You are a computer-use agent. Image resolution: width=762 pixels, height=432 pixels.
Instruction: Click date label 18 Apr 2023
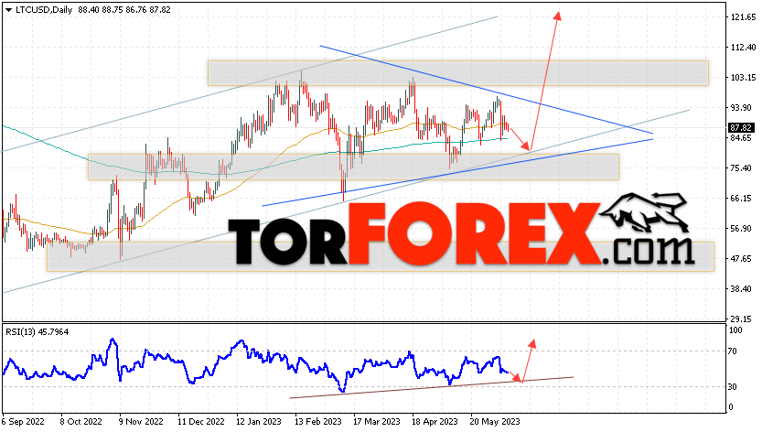pyautogui.click(x=435, y=421)
